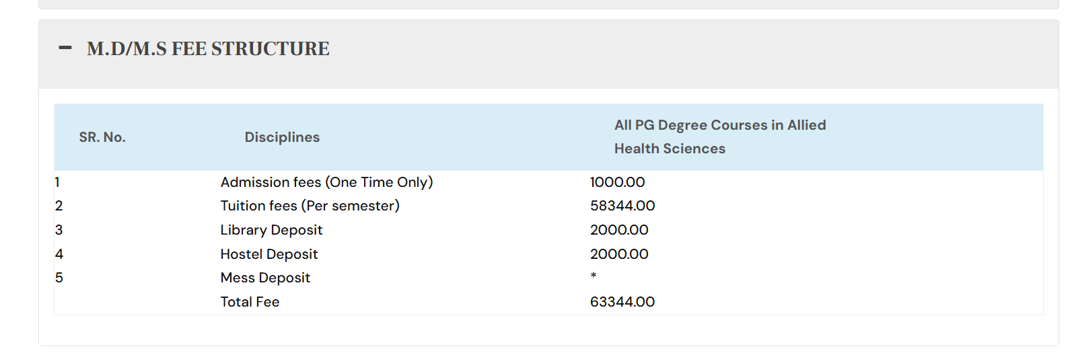
Task: Click the Admission fees (One Time Only) row
Action: pyautogui.click(x=326, y=182)
